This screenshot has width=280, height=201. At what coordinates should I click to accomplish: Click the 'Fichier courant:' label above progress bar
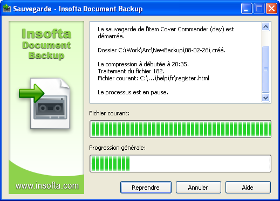pos(110,113)
